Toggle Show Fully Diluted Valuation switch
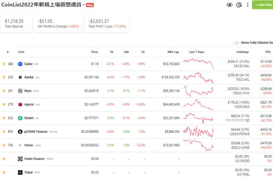Viewport: 273px width, 180px height. click(235, 43)
